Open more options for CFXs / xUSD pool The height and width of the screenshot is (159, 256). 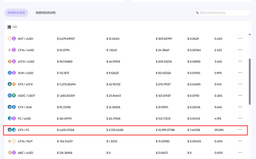click(240, 50)
